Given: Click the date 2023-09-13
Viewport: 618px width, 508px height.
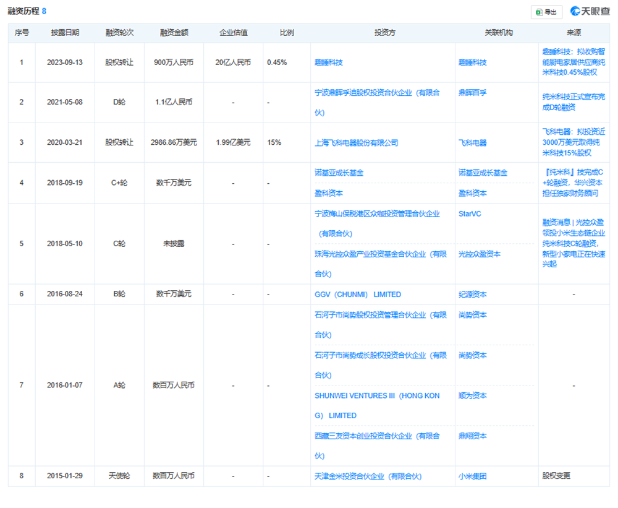Looking at the screenshot, I should pyautogui.click(x=65, y=62).
